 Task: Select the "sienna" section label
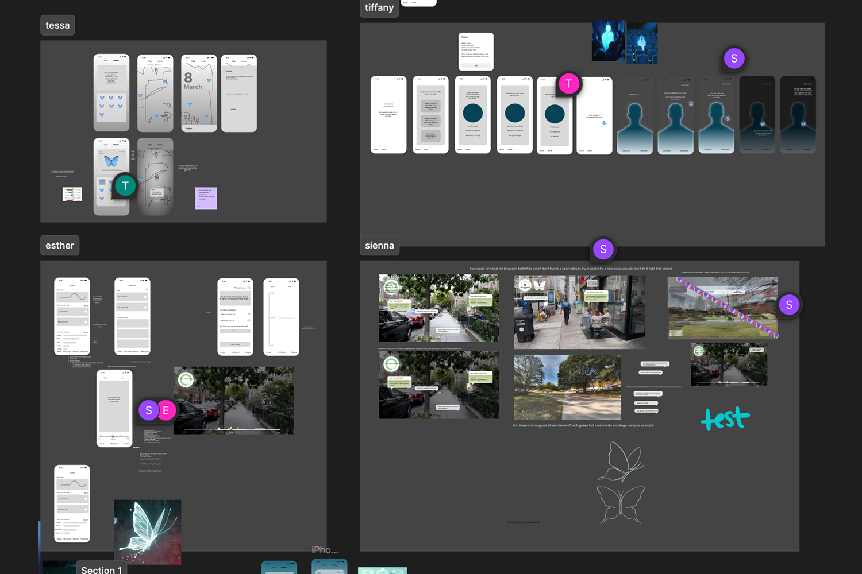[379, 245]
